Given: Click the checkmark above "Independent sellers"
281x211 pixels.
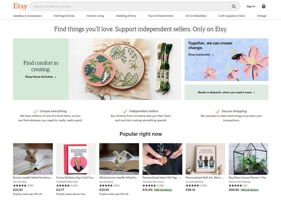Looking at the screenshot, I should pos(125,111).
